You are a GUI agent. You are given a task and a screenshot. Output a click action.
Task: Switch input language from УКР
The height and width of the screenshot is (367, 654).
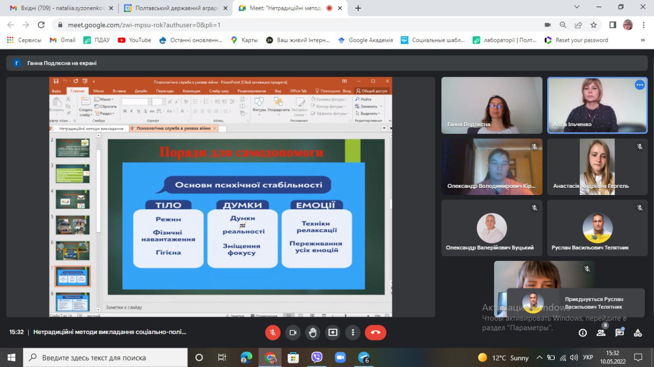pos(588,358)
